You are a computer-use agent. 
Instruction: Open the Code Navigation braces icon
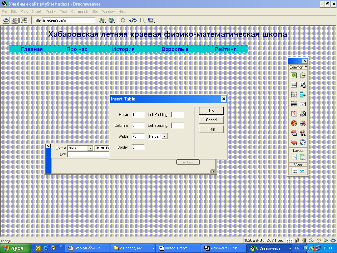142,20
